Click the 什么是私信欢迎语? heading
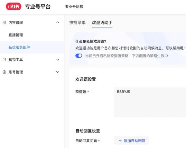186x148 pixels. pos(91,41)
